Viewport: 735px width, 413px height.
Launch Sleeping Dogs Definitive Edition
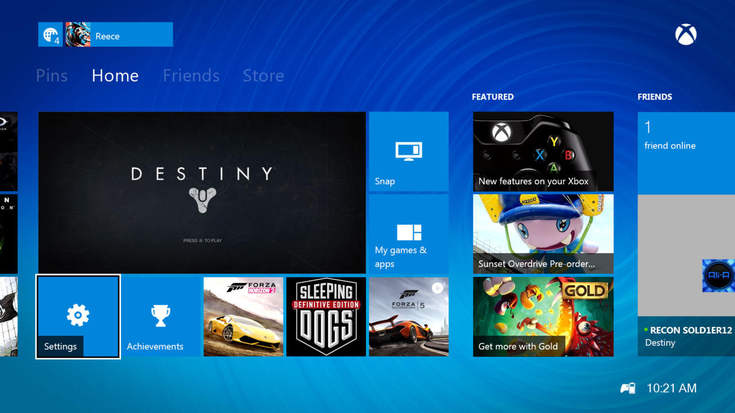click(x=326, y=317)
